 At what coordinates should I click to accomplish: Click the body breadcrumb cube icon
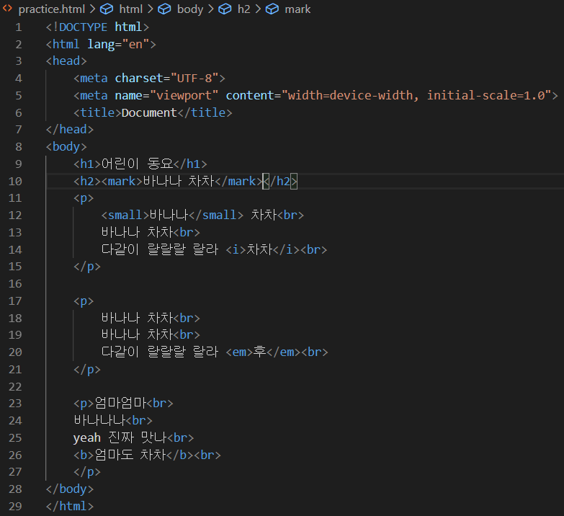[164, 9]
